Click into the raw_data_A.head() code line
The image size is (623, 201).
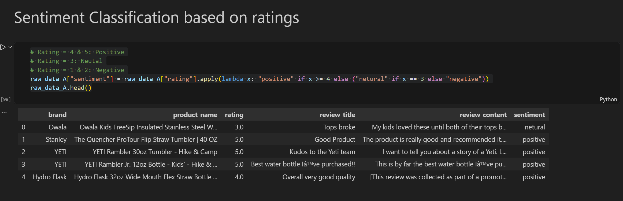click(61, 88)
